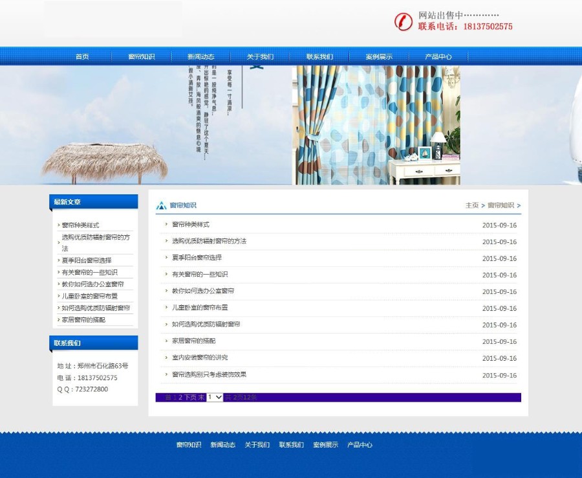Image resolution: width=582 pixels, height=478 pixels.
Task: Open sidebar link 夏季阳台窗帘选择
Action: point(87,260)
